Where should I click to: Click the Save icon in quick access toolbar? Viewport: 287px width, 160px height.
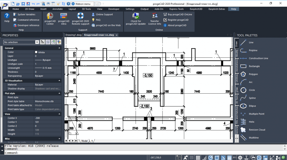pos(23,4)
